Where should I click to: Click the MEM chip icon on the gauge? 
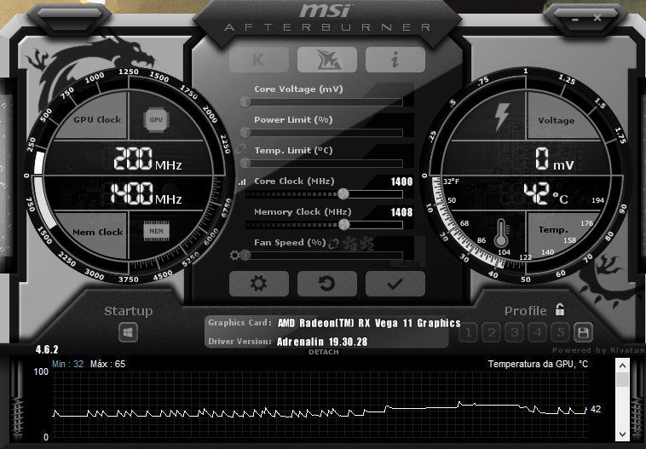click(x=156, y=231)
